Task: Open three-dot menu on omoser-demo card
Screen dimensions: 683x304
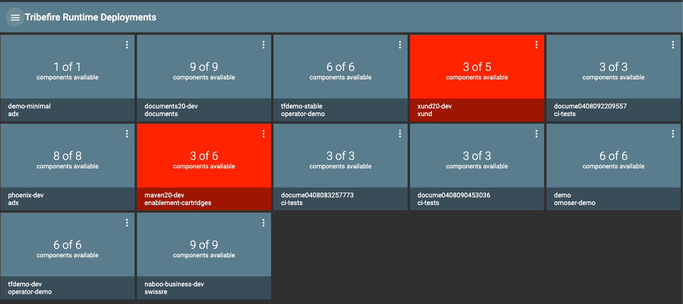Action: coord(673,134)
